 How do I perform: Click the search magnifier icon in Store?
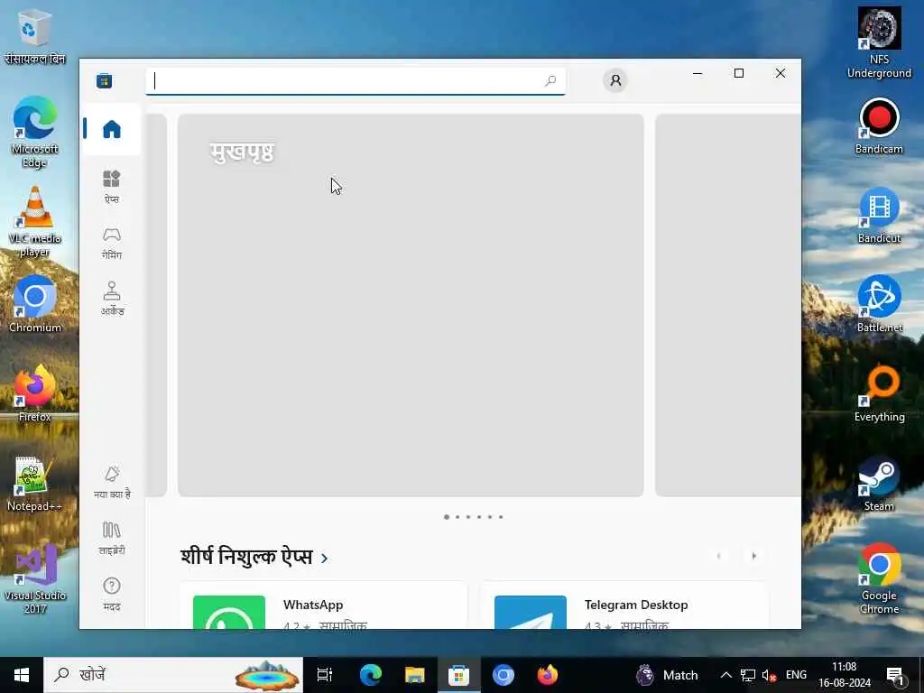point(550,80)
